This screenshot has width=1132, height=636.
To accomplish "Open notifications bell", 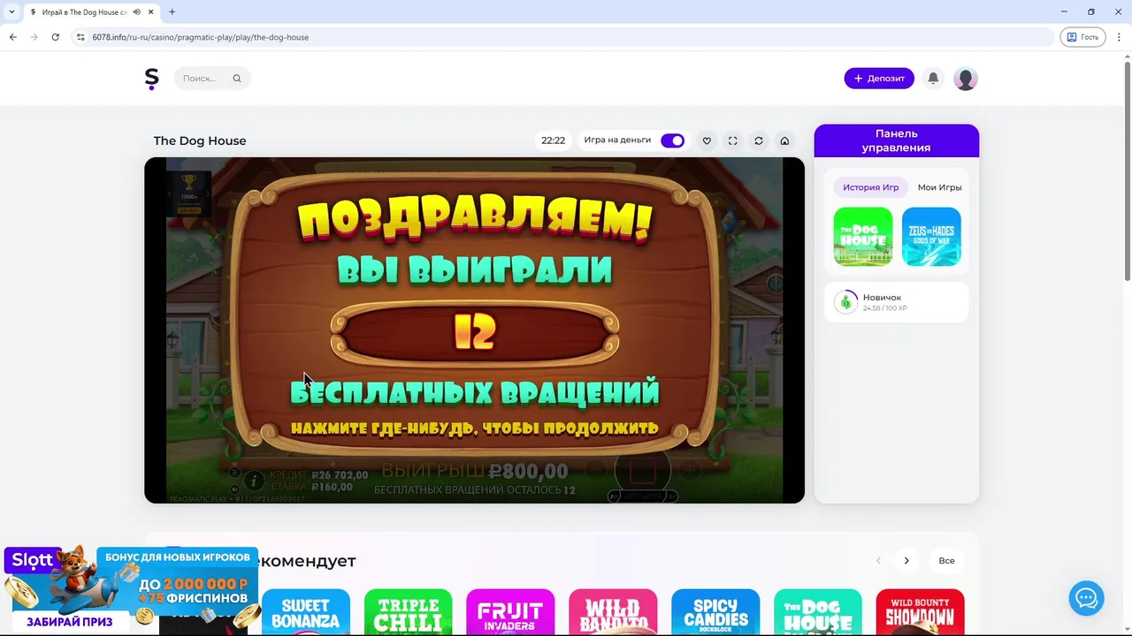I will (933, 79).
